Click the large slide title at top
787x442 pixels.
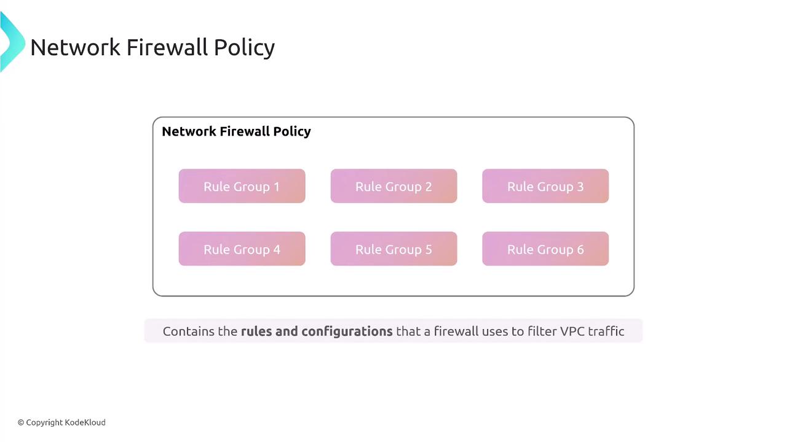pyautogui.click(x=152, y=47)
